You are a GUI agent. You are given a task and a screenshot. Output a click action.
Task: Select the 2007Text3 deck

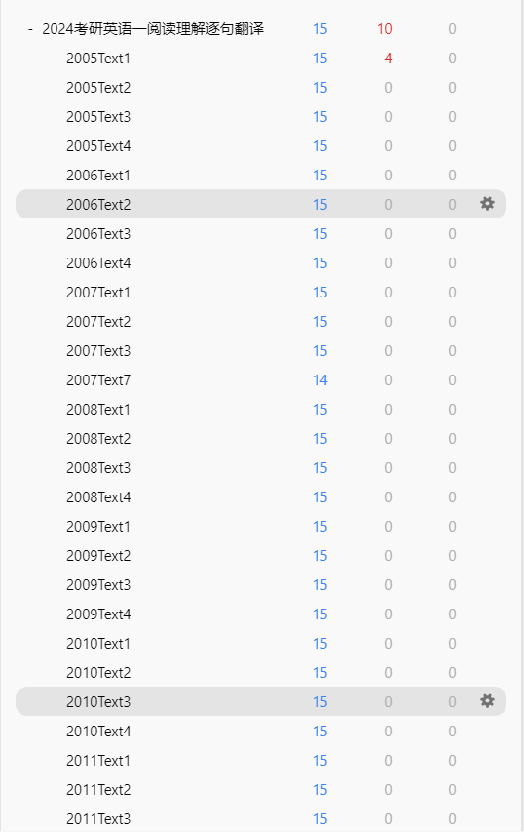[x=98, y=351]
